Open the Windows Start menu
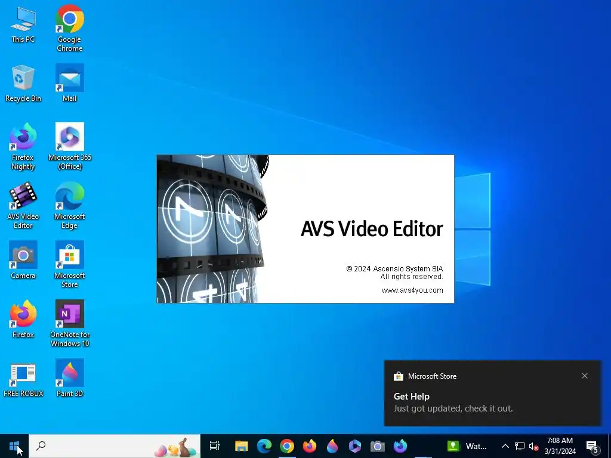This screenshot has width=611, height=458. (14, 446)
